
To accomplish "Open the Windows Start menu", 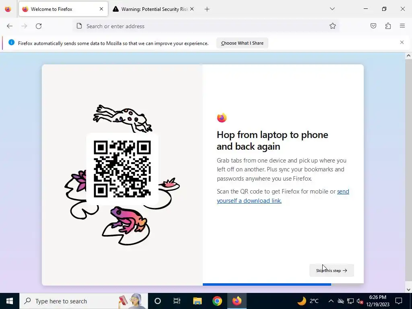I will coord(10,301).
